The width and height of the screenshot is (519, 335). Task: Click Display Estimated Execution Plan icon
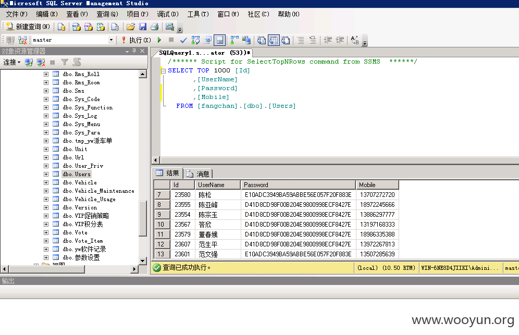pos(195,40)
